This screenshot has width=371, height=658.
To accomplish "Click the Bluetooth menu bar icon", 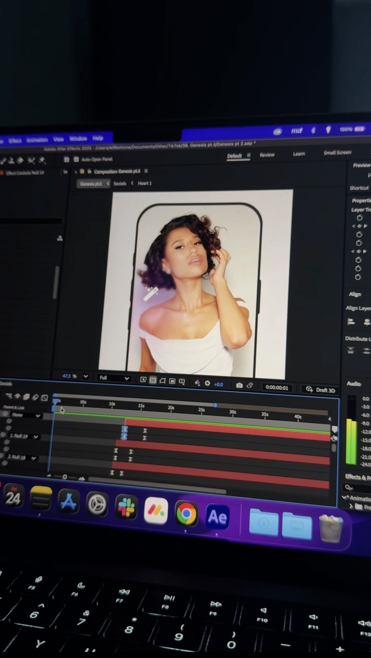I will click(313, 130).
